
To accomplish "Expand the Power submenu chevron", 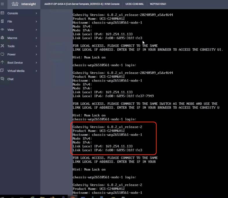I will point(36,54).
